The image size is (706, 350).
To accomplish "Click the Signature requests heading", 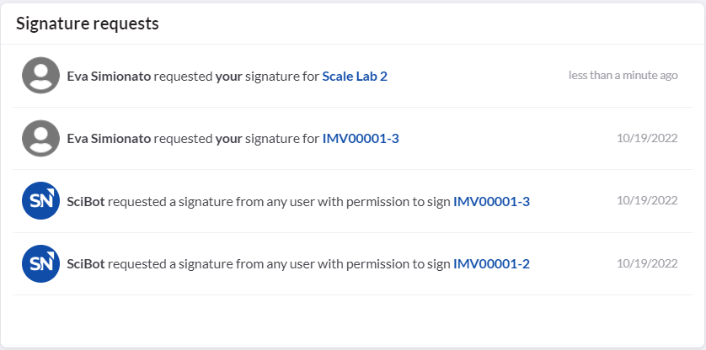I will (x=88, y=24).
